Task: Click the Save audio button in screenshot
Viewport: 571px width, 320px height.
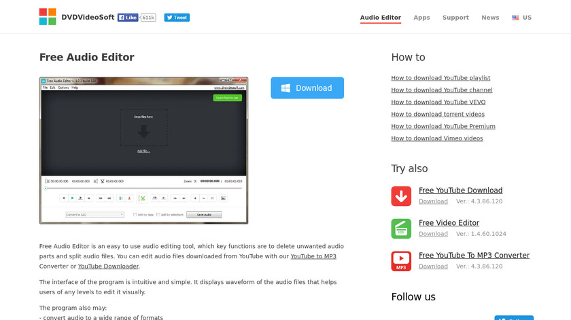Action: coord(204,215)
